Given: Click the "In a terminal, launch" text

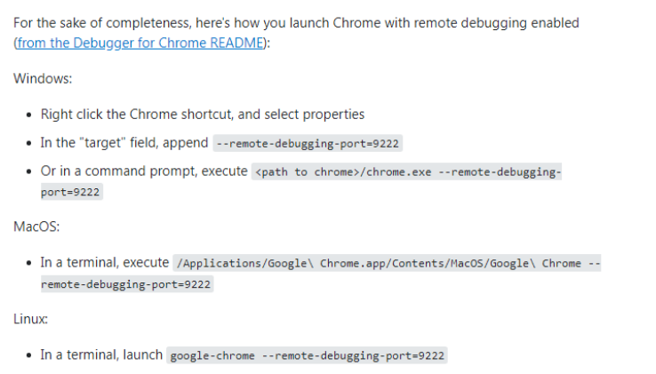Looking at the screenshot, I should [x=101, y=354].
